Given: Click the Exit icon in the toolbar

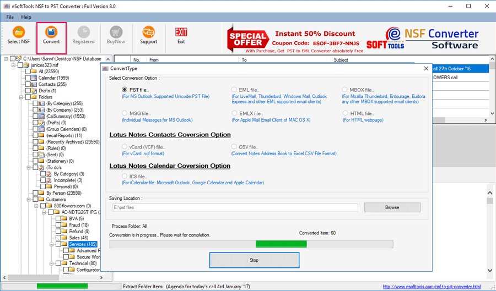Looking at the screenshot, I should point(181,32).
